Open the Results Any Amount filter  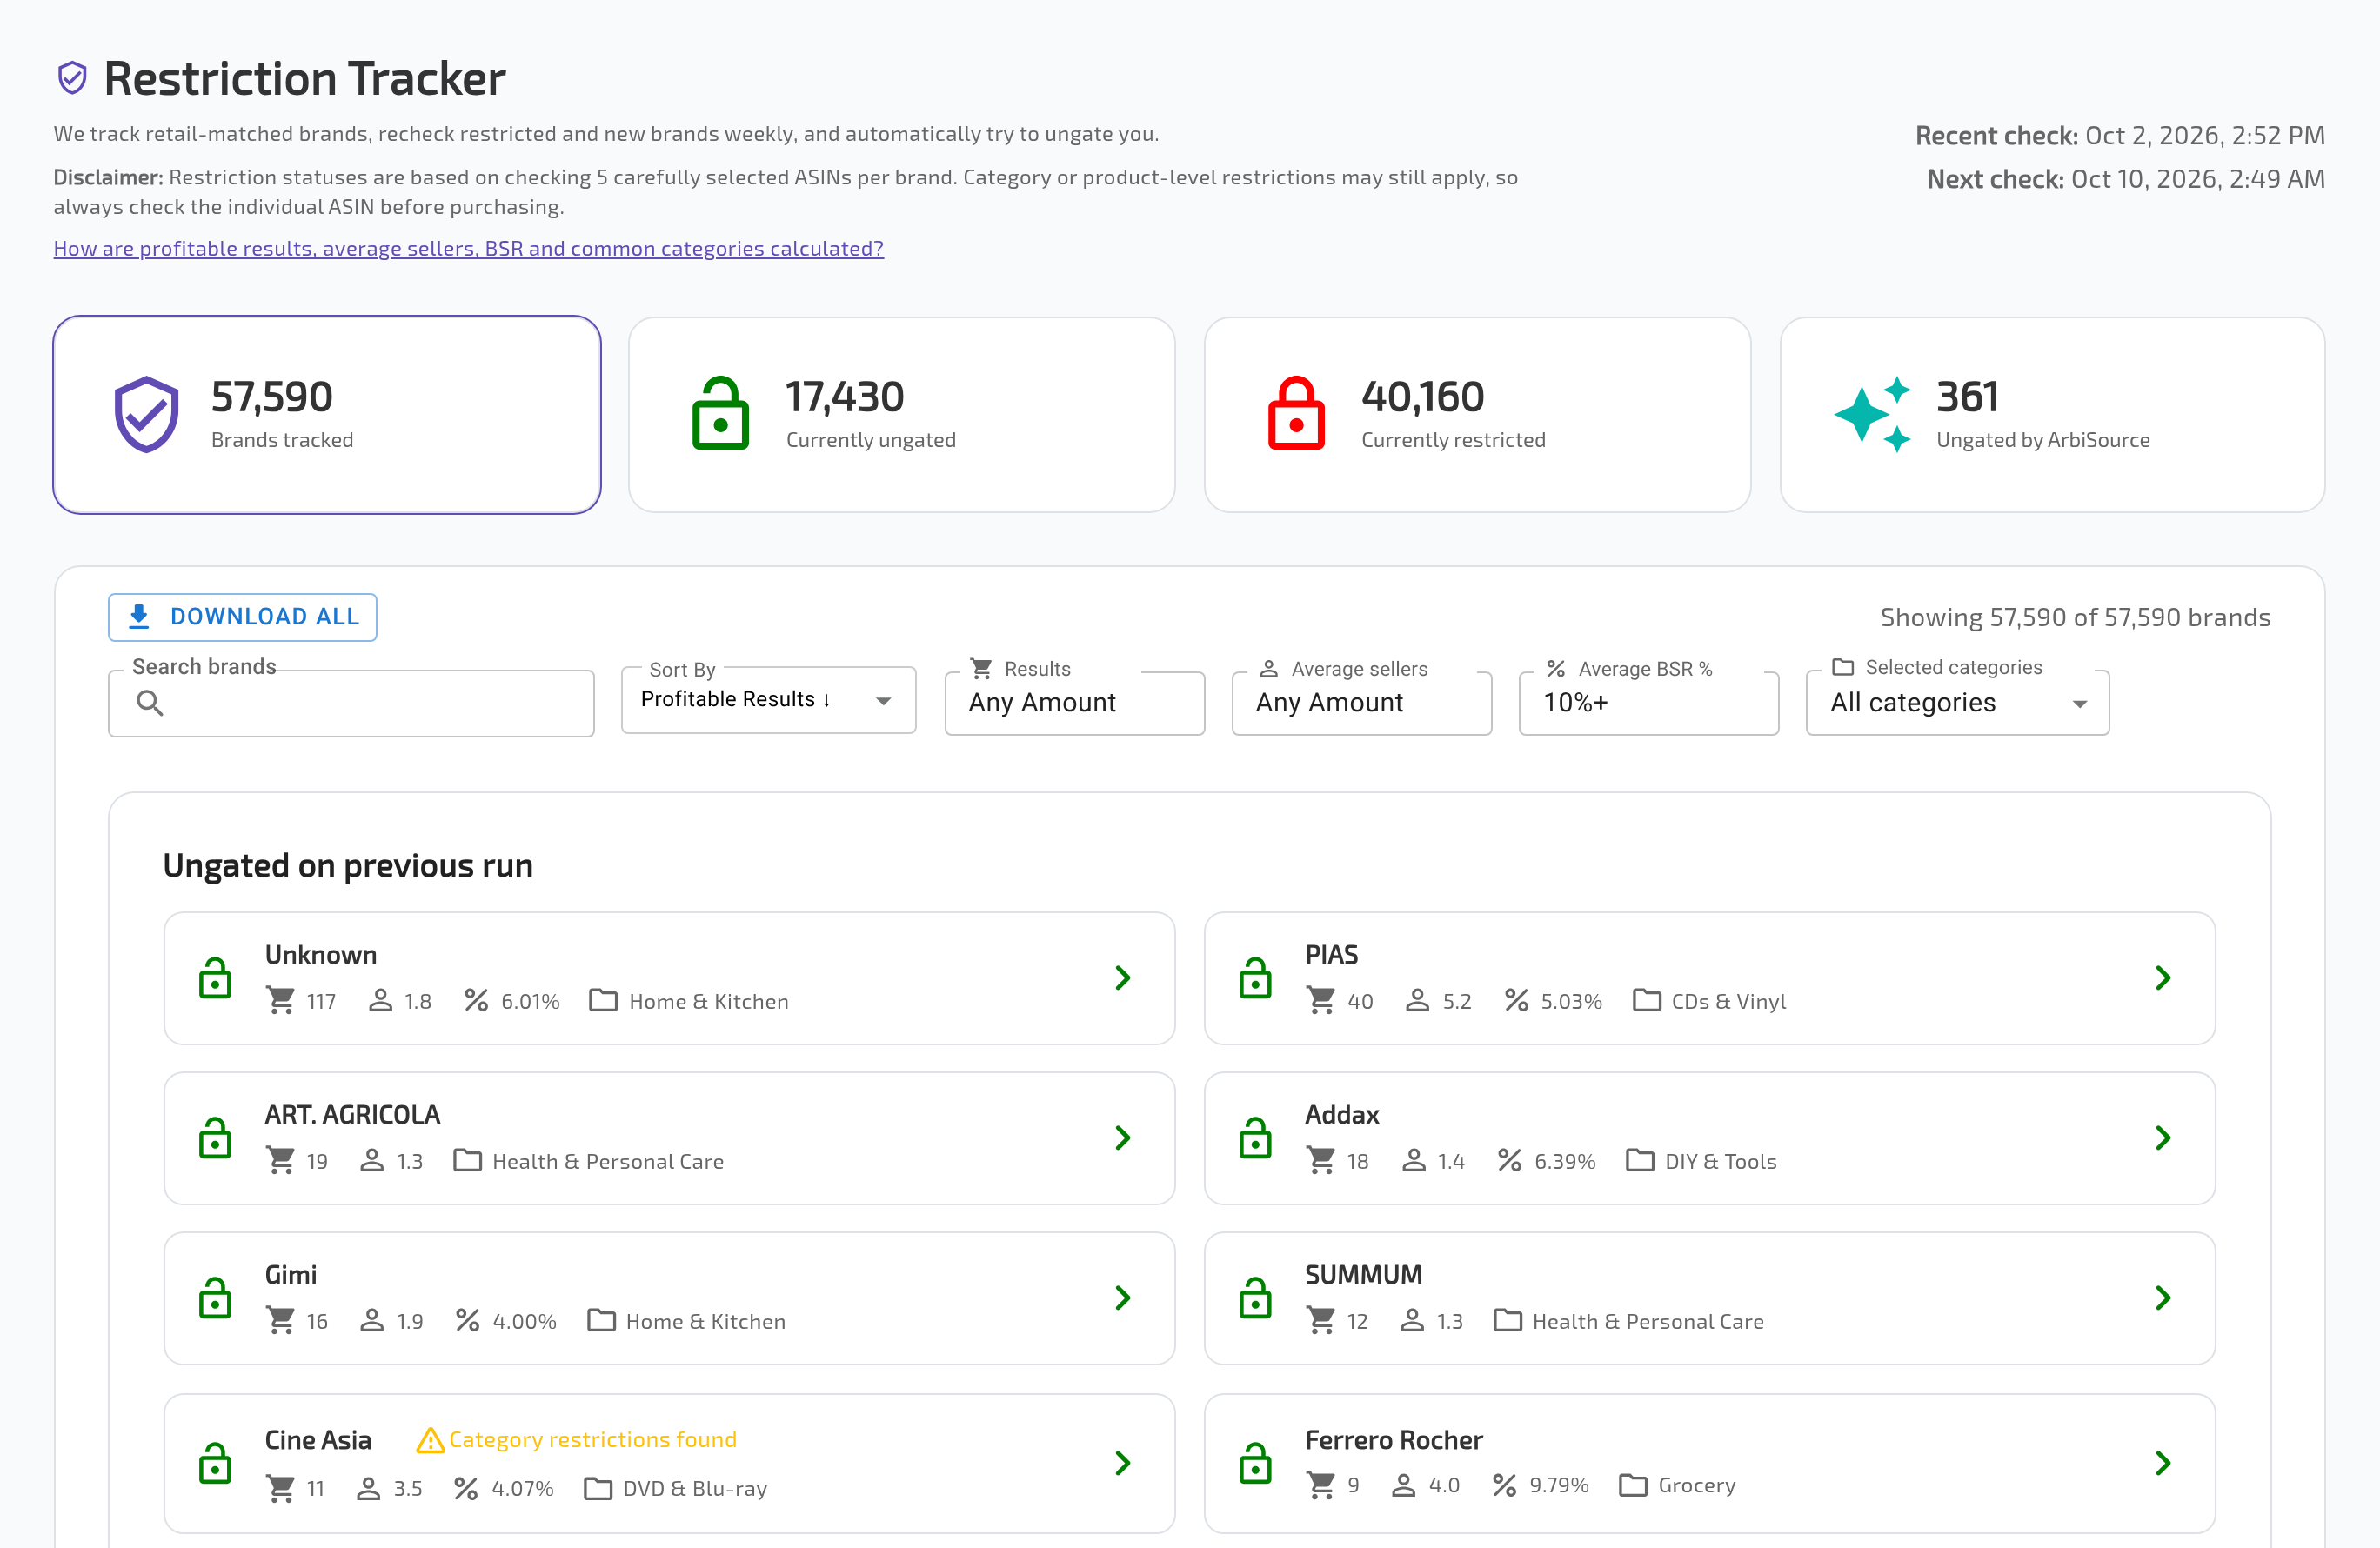[x=1075, y=702]
